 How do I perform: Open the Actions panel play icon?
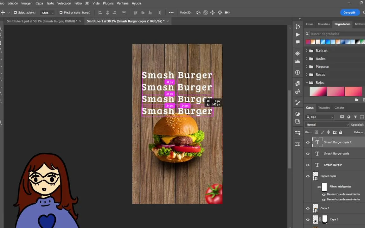tap(298, 35)
